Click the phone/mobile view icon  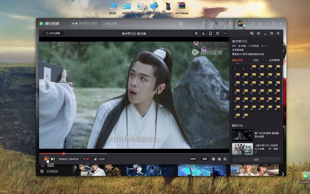pos(210,33)
